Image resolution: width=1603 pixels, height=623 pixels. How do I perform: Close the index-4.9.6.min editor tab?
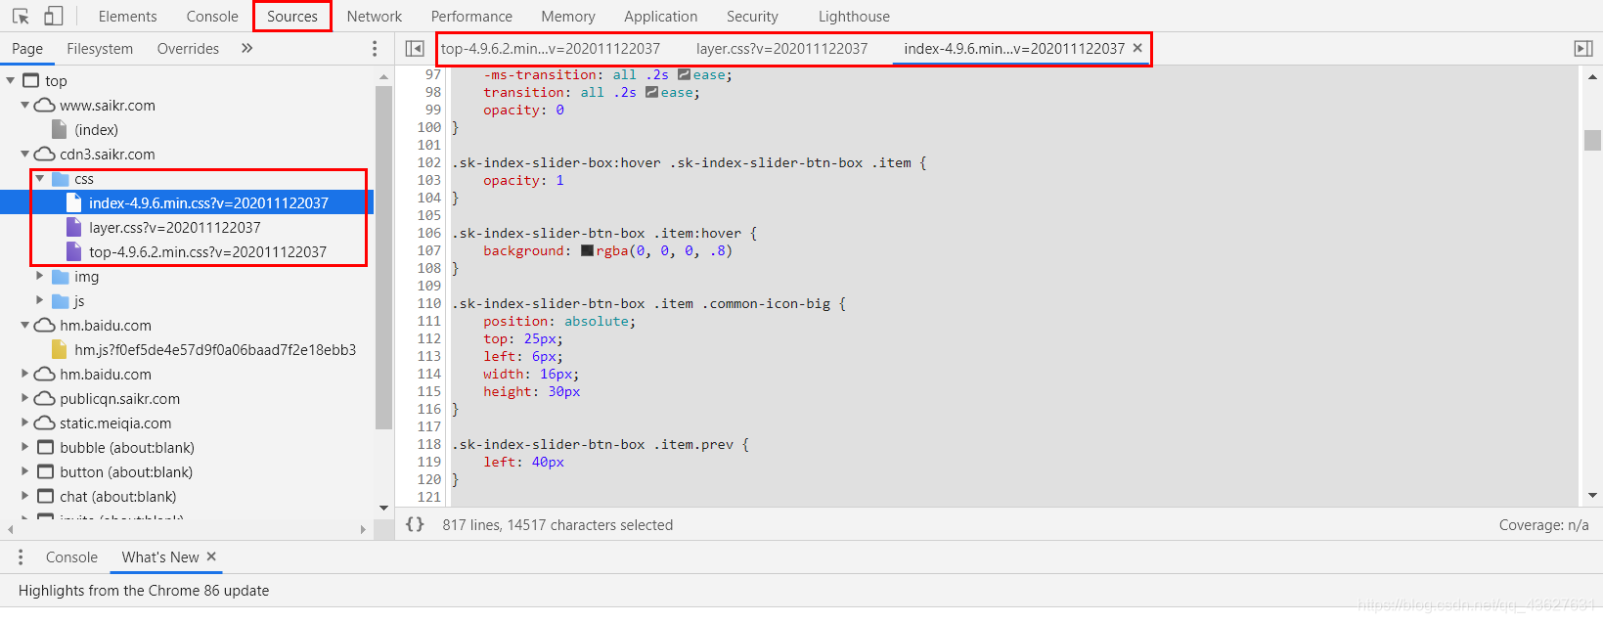click(x=1137, y=48)
